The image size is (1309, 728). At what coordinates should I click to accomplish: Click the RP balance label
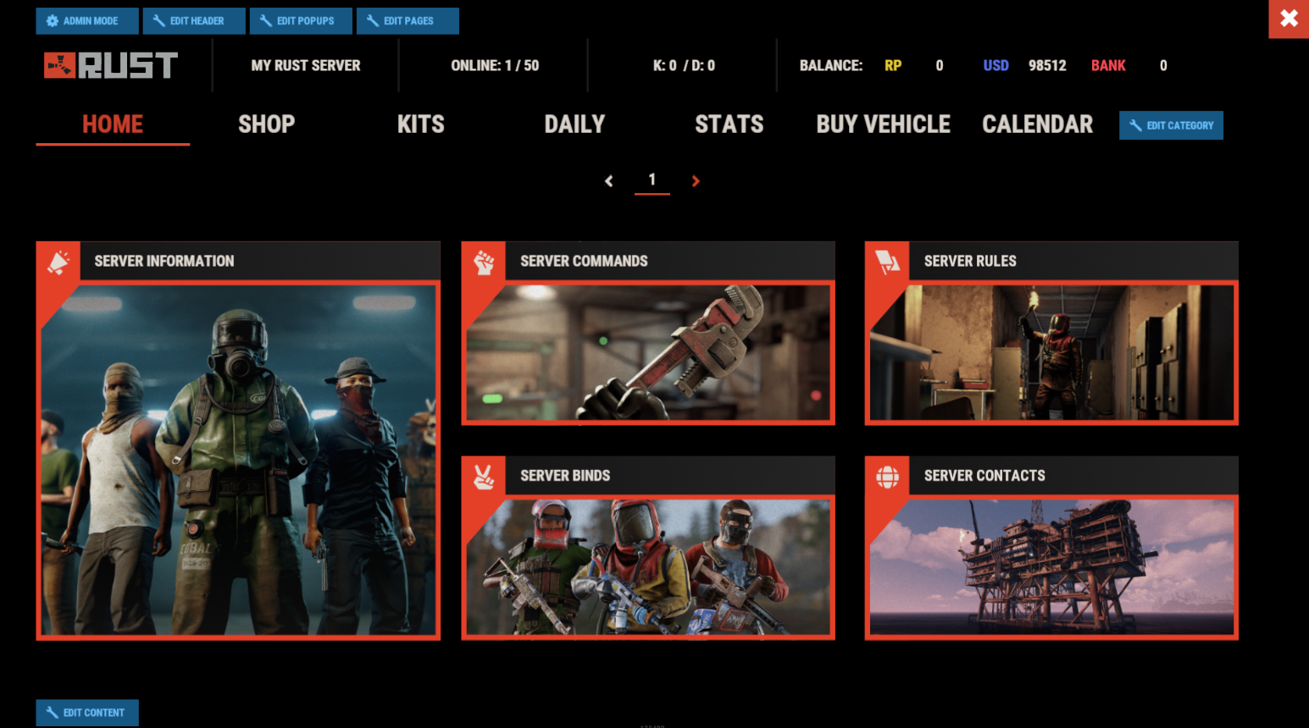click(x=893, y=65)
